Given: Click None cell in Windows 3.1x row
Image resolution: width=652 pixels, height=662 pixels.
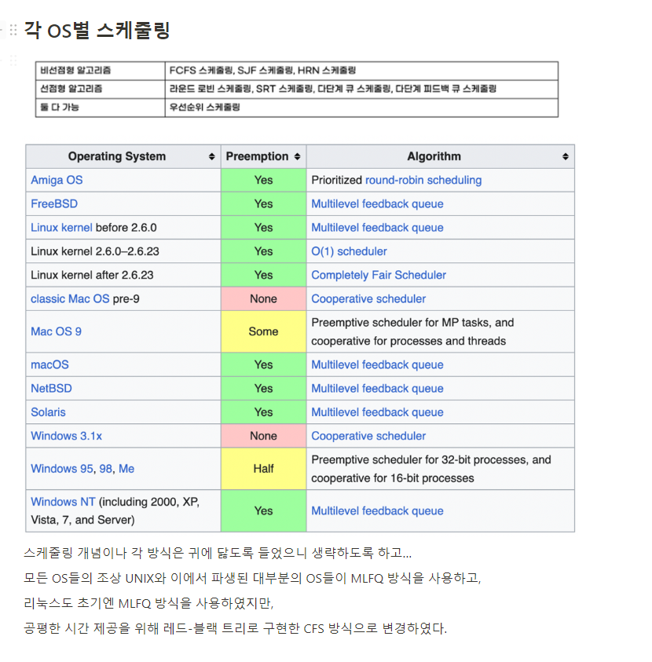Looking at the screenshot, I should (x=263, y=436).
